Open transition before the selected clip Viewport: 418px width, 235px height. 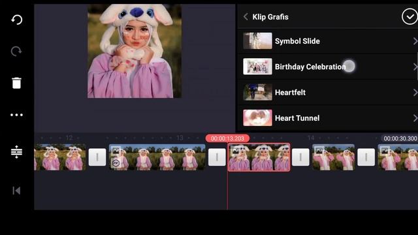click(x=217, y=157)
